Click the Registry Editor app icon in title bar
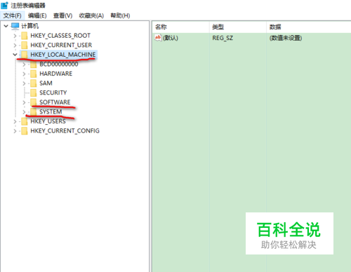Screen dimensions: 351x272 (5, 5)
